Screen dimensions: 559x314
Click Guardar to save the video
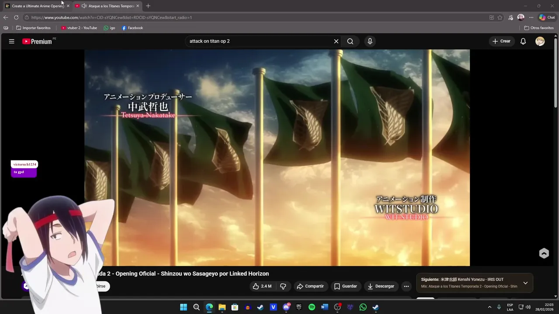click(x=345, y=287)
